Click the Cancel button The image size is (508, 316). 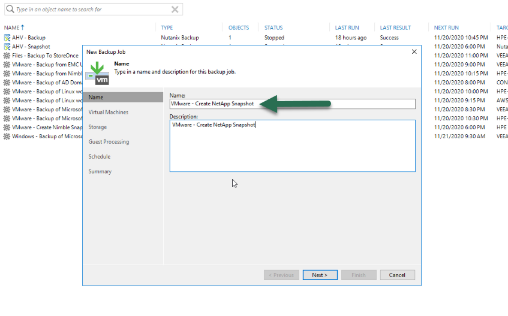pyautogui.click(x=397, y=275)
